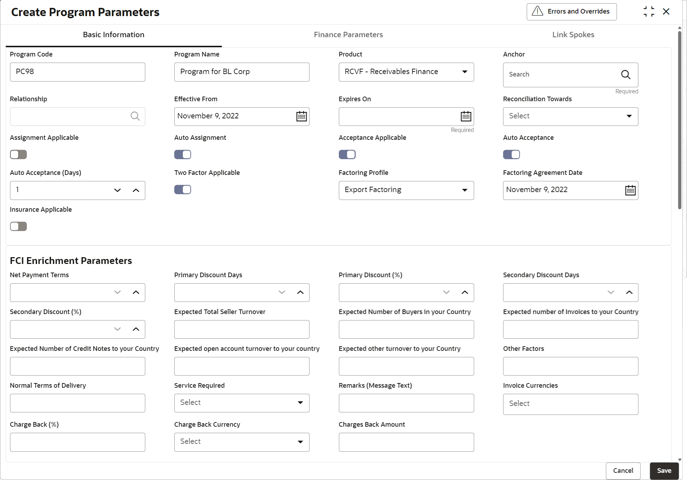Switch to the Finance Parameters tab
Image resolution: width=687 pixels, height=480 pixels.
[x=348, y=35]
